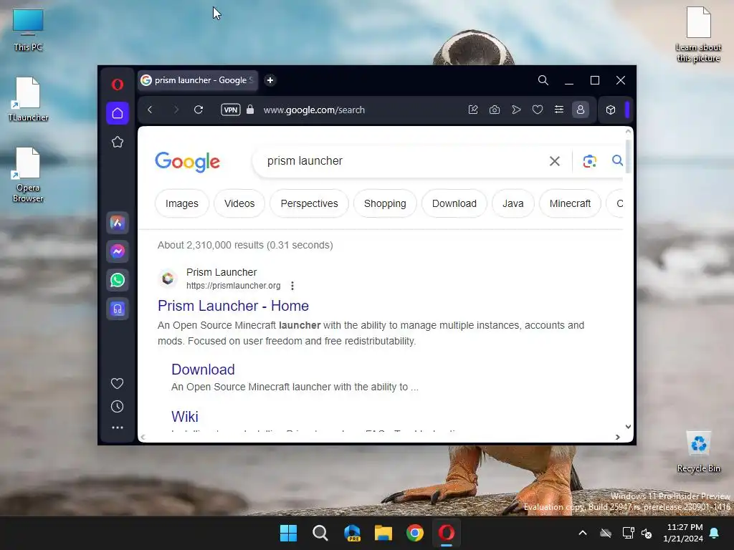The image size is (734, 550).
Task: Open the music player sidebar icon
Action: 118,309
